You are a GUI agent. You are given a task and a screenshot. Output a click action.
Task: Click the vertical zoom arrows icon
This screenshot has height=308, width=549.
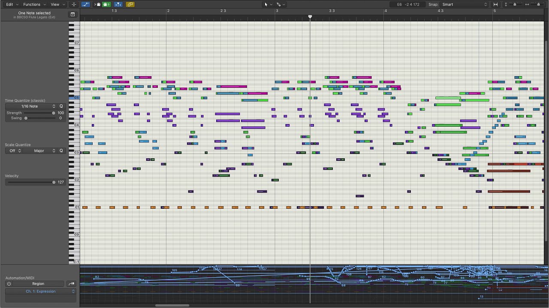click(x=506, y=4)
